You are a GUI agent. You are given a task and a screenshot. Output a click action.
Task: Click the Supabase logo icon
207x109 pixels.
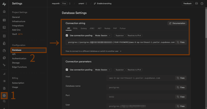[4, 4]
